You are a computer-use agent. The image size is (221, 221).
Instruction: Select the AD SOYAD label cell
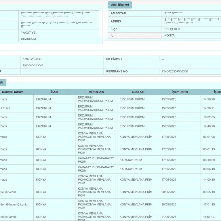pos(135,14)
